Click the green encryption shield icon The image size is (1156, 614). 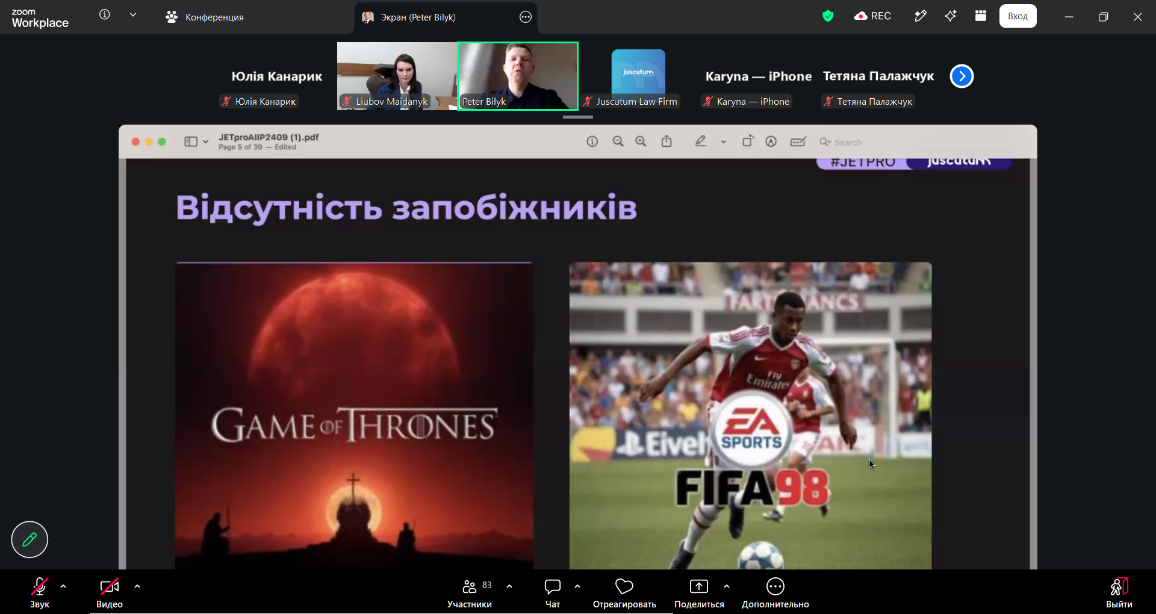(x=828, y=16)
